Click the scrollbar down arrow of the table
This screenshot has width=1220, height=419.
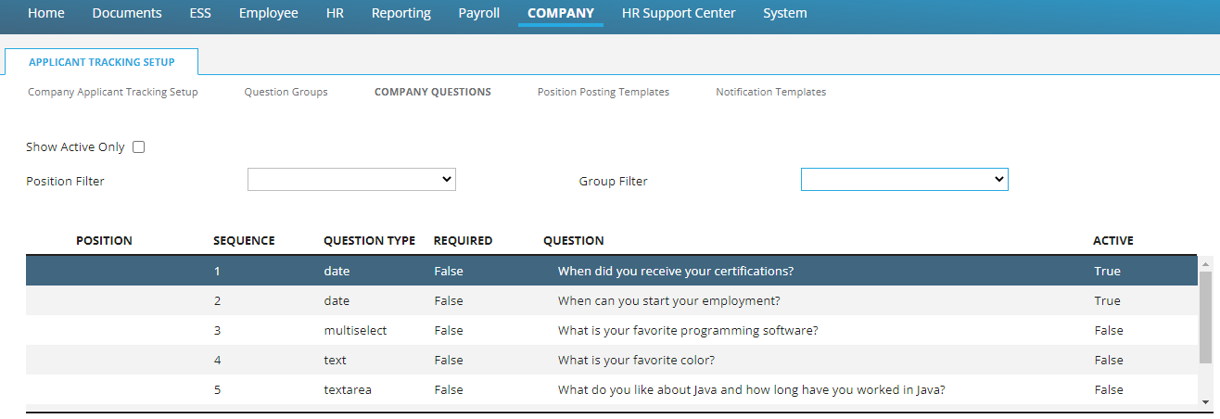pos(1205,401)
